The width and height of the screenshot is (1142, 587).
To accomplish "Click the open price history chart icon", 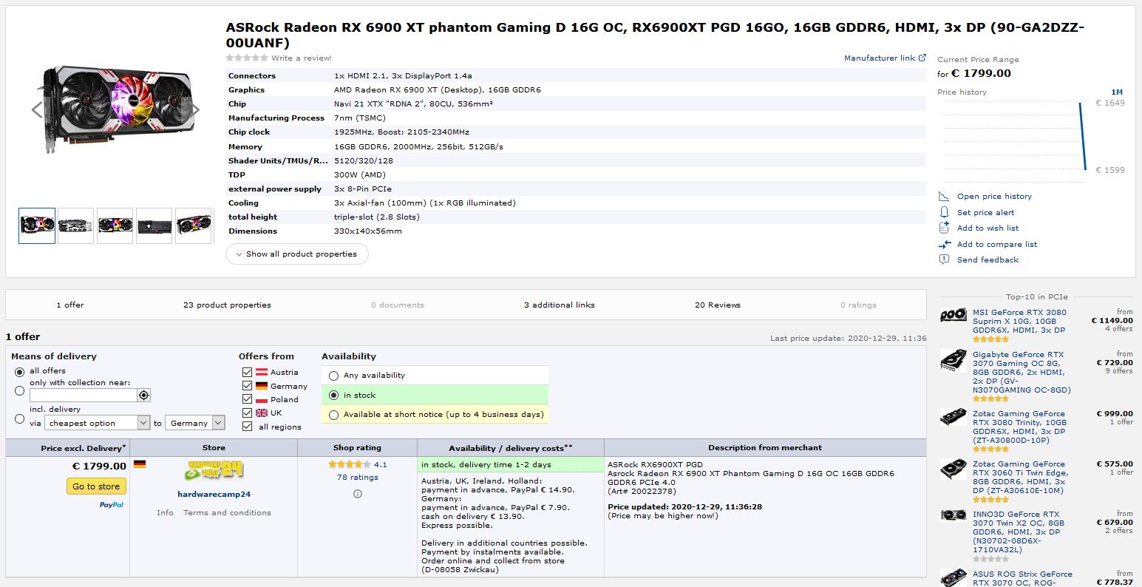I will 944,196.
